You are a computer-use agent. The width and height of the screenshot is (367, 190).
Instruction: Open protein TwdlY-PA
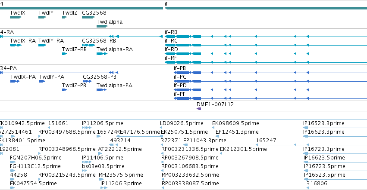click(42, 81)
